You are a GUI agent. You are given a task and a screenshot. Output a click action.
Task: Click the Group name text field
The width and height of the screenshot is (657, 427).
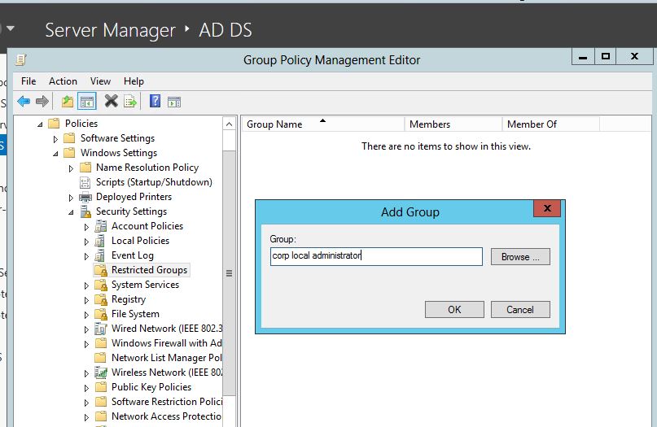(375, 256)
